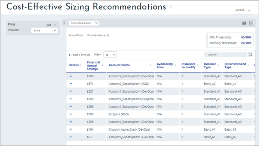Switch to grid view icon
Screen dimensions: 259x146
coord(244,23)
